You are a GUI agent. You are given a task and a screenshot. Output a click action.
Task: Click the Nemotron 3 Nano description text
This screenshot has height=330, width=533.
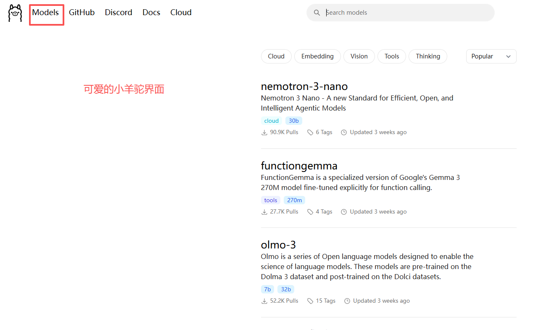click(357, 103)
